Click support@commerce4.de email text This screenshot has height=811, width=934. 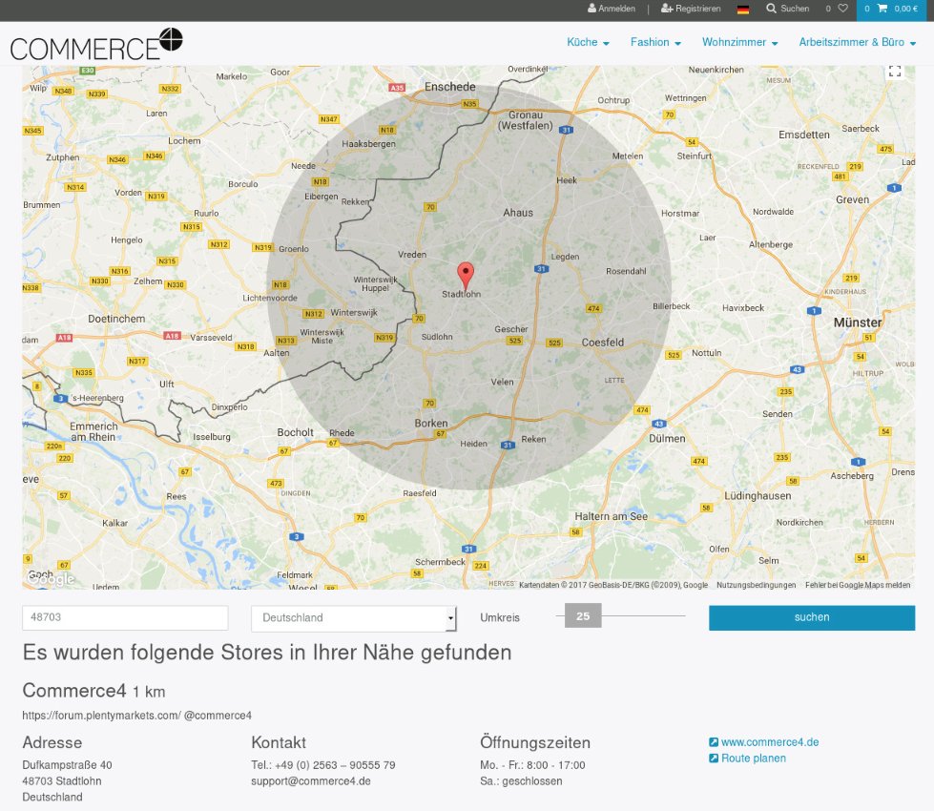311,780
